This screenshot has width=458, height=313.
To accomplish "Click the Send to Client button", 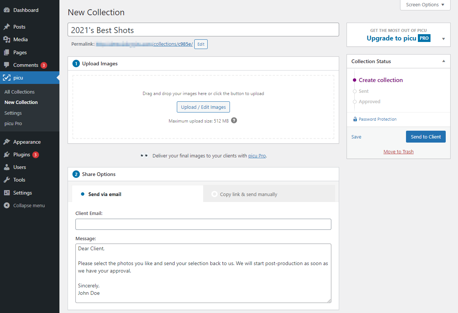I will click(x=426, y=137).
